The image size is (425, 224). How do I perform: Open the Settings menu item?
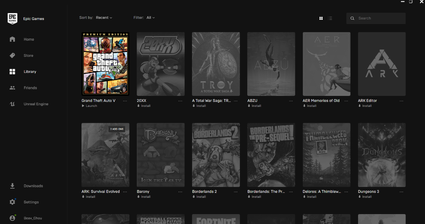31,202
